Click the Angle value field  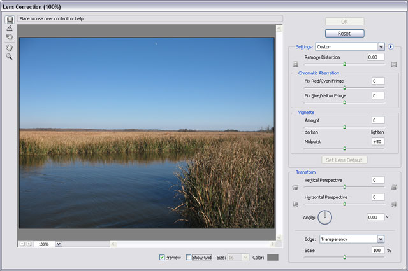pos(375,218)
